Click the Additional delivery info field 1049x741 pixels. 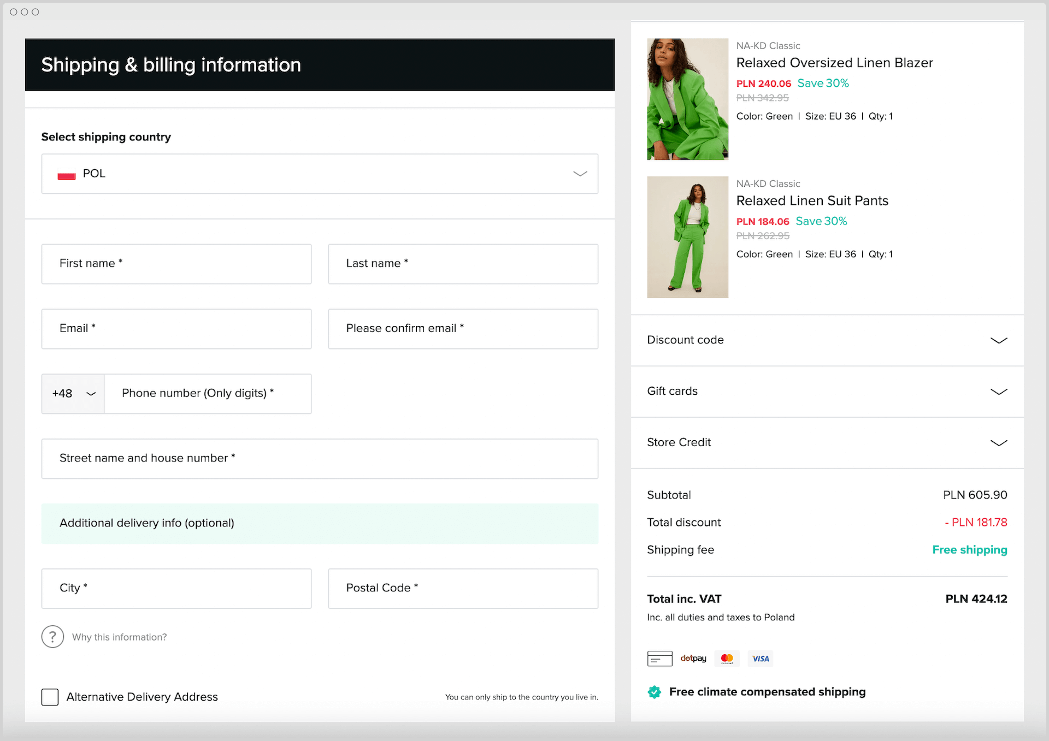(x=320, y=523)
